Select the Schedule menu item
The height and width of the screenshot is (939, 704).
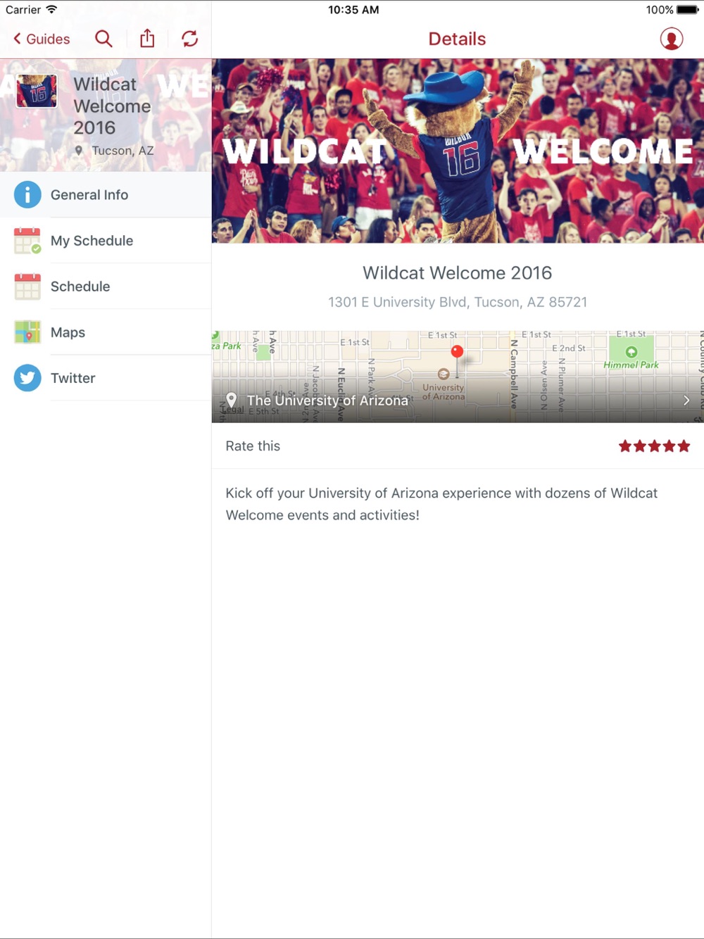[106, 286]
